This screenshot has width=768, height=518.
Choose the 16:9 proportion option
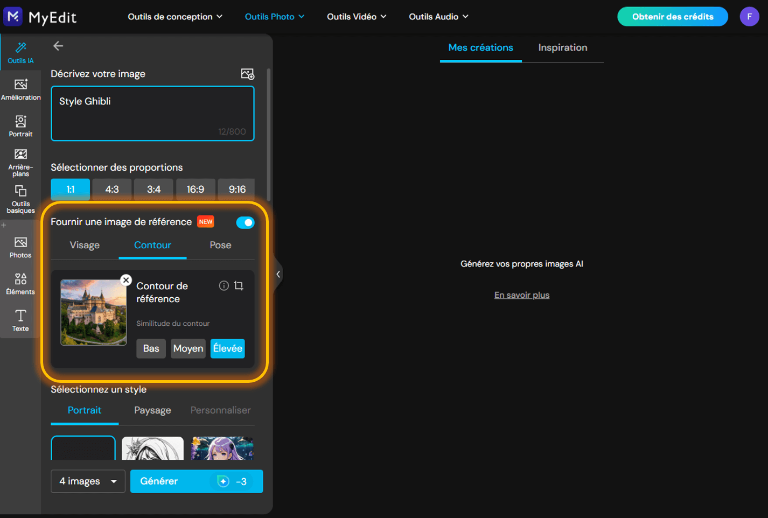196,190
